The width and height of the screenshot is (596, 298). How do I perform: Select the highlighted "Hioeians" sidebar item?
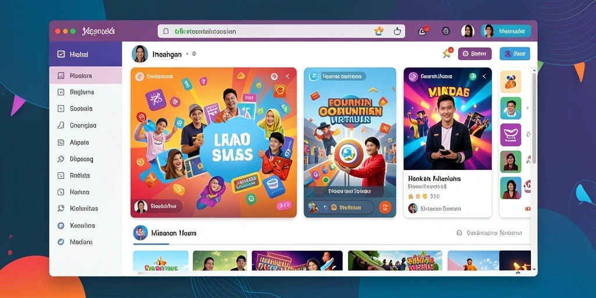[x=86, y=76]
